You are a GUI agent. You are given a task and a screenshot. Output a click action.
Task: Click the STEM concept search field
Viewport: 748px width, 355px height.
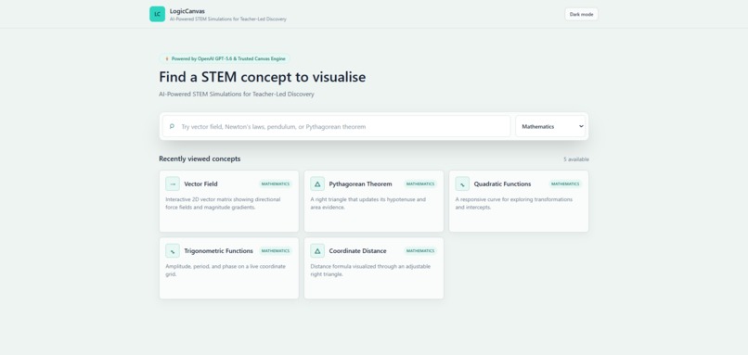pos(336,126)
